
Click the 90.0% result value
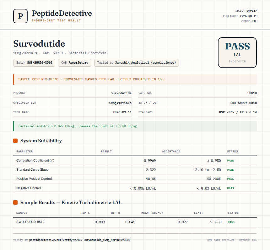(x=151, y=179)
